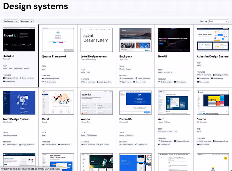The image size is (232, 171).
Task: Open the Nord Design System thumbnail
Action: point(19,103)
